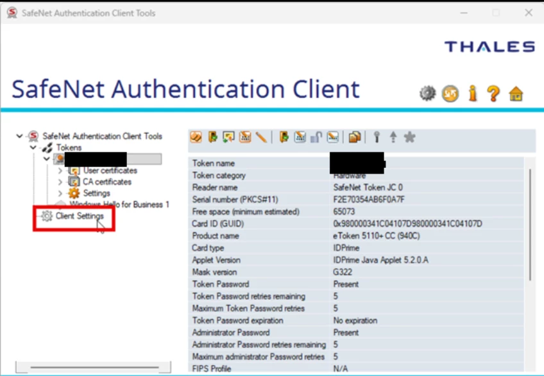The image size is (544, 376).
Task: Click the gray asterisk star toolbar icon
Action: pos(409,137)
